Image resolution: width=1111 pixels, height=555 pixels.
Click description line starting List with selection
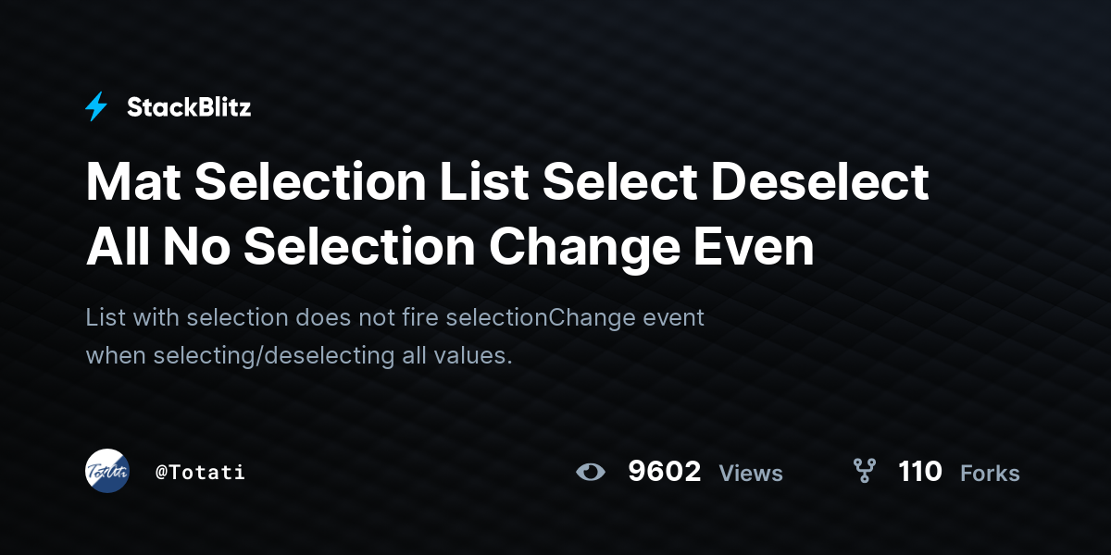tap(395, 317)
